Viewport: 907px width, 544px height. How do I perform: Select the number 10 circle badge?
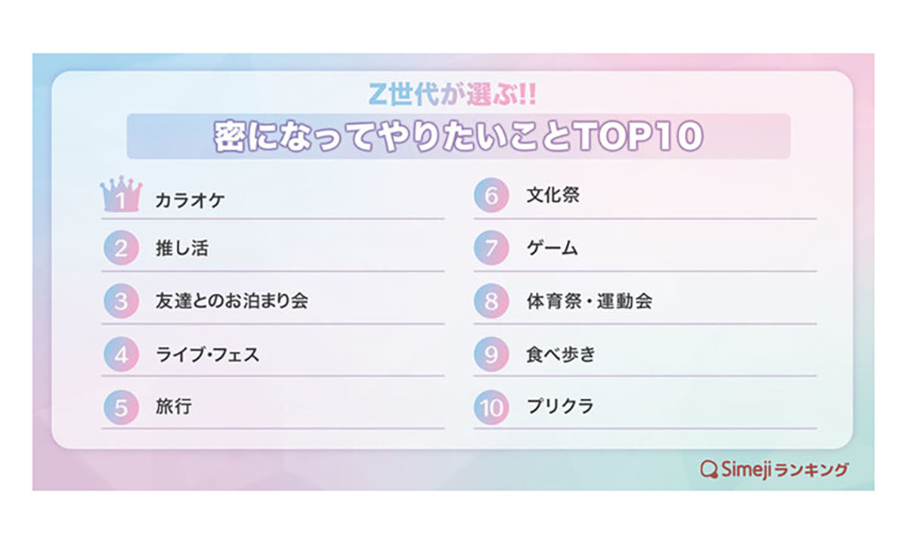coord(491,407)
